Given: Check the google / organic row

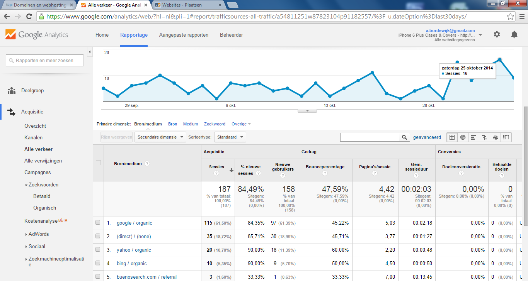Looking at the screenshot, I should (x=98, y=223).
